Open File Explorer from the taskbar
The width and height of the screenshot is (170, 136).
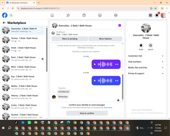pos(36,122)
